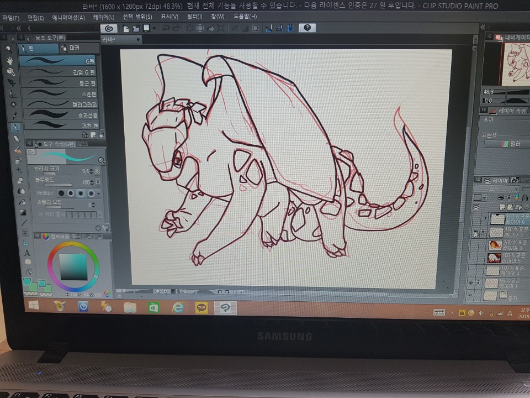The width and height of the screenshot is (530, 398).
Task: Pick the Gradient tool
Action: [x=23, y=212]
